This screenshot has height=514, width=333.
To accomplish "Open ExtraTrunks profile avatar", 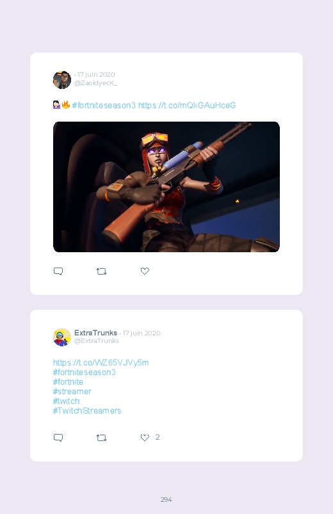I will coord(62,337).
